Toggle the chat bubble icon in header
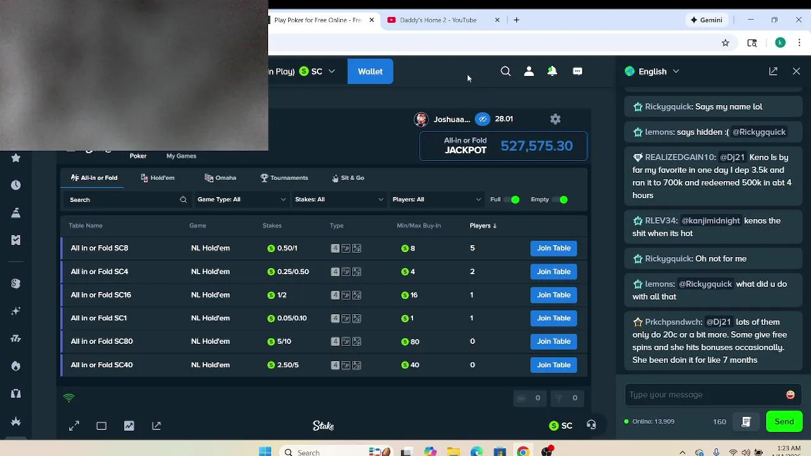 tap(577, 72)
